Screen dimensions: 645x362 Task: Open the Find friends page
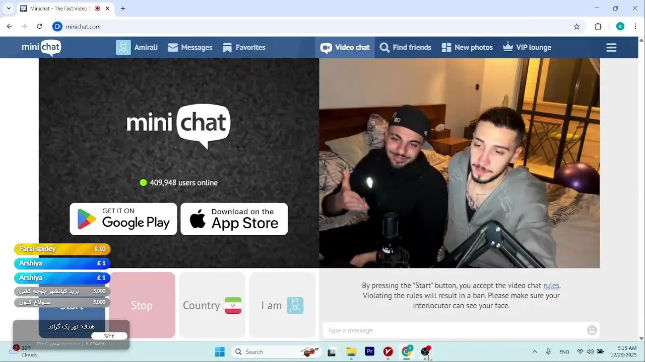(x=406, y=47)
